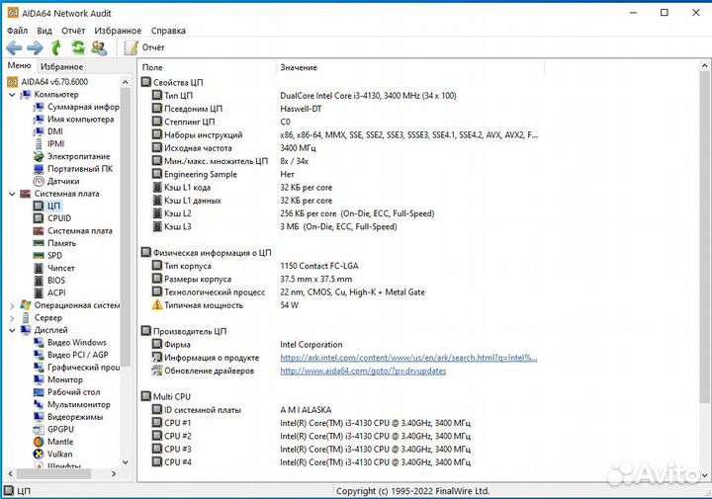Viewport: 712px width, 499px height.
Task: Open Электропитание in the tree
Action: (x=72, y=156)
